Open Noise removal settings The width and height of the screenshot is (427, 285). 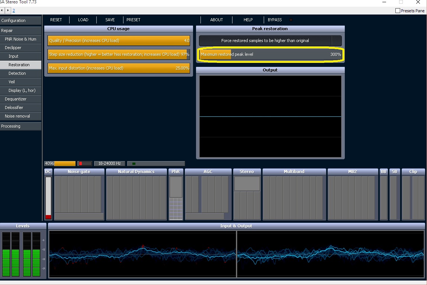21,116
